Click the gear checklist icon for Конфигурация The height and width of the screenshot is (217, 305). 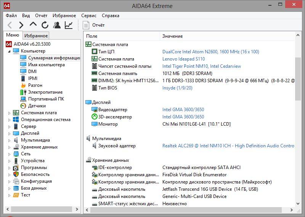(x=16, y=181)
